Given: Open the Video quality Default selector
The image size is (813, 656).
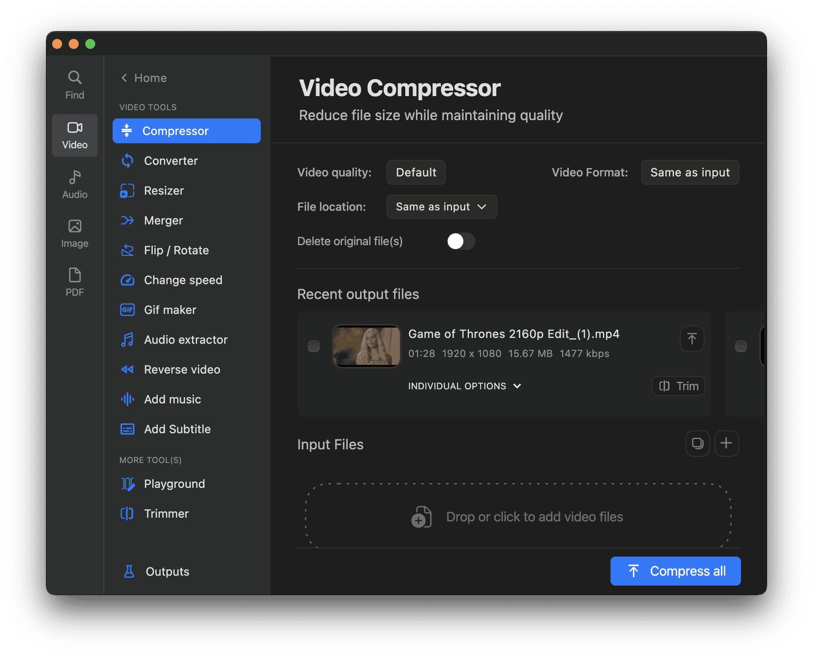Looking at the screenshot, I should pos(416,172).
